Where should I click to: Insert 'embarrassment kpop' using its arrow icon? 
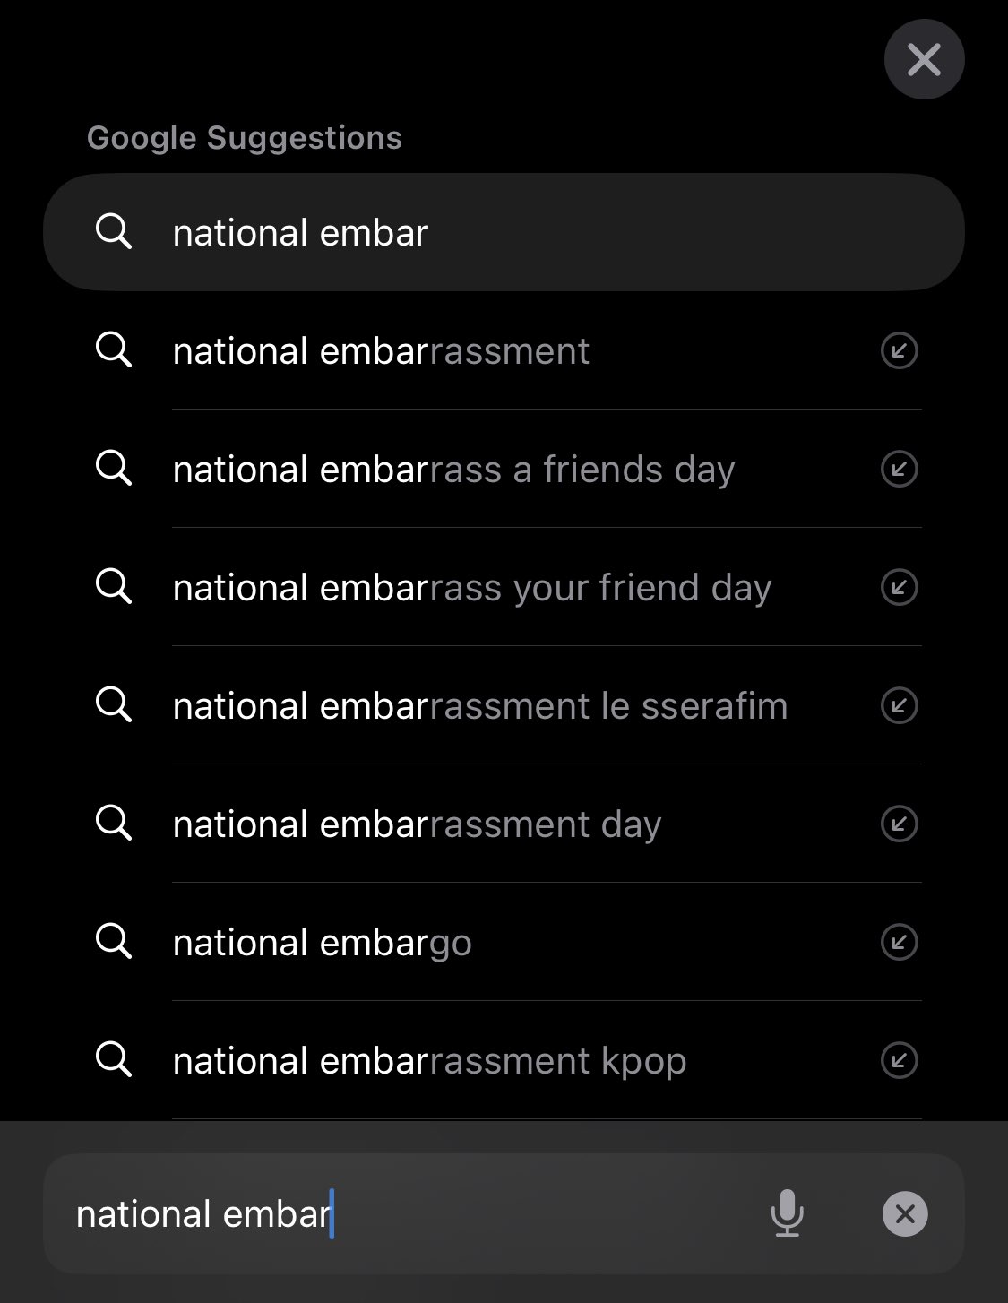click(899, 1060)
